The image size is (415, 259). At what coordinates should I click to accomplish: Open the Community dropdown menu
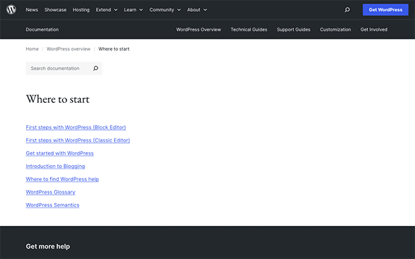click(x=165, y=10)
